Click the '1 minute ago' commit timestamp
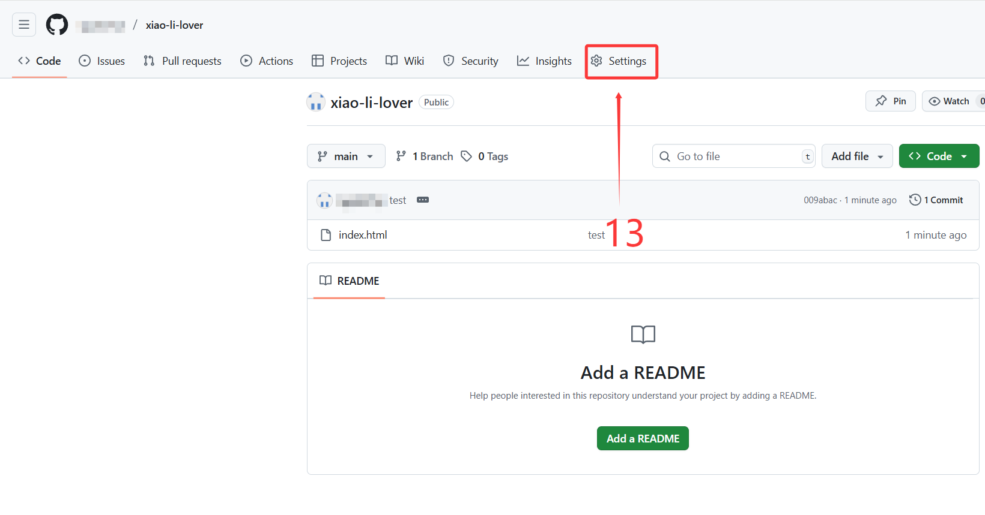 (x=870, y=200)
